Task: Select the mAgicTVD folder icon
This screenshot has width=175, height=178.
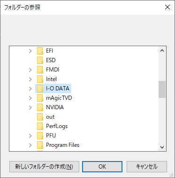Action: coord(40,98)
